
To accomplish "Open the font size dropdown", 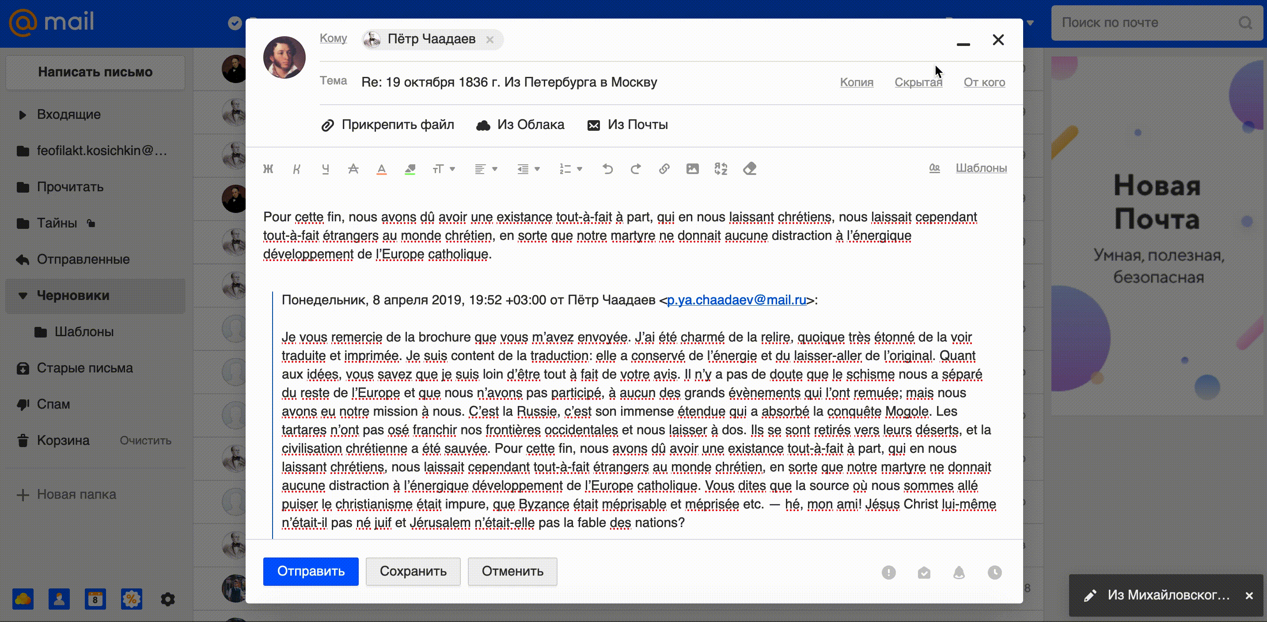I will 444,169.
